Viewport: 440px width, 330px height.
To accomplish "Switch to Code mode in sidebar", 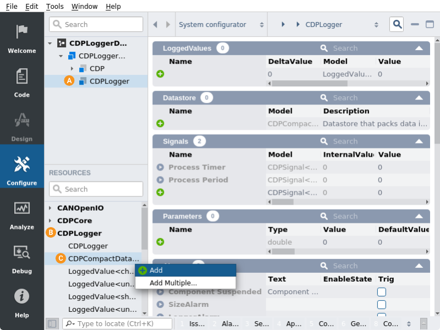I will pos(22,82).
